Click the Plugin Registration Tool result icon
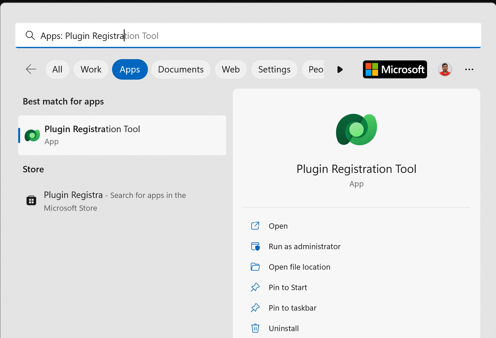This screenshot has height=338, width=496. click(x=32, y=135)
